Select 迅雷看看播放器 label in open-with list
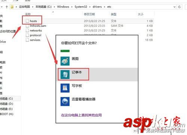The height and width of the screenshot is (135, 187). pyautogui.click(x=83, y=99)
